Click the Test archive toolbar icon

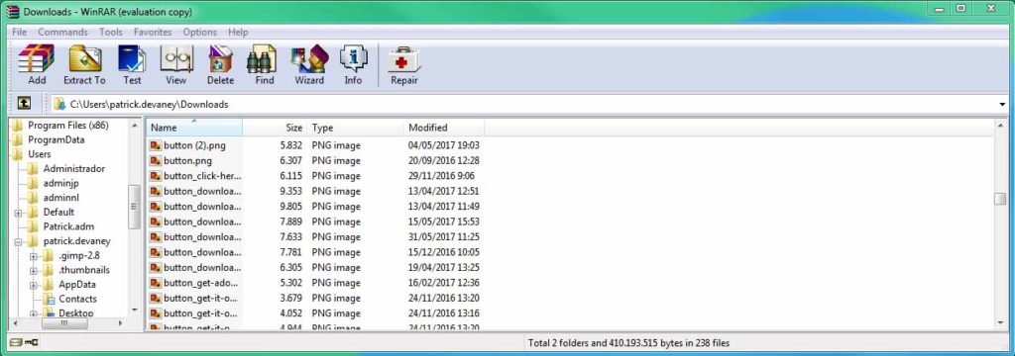pos(132,58)
